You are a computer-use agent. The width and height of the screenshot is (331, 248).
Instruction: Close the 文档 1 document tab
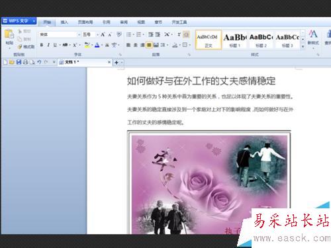coord(109,62)
